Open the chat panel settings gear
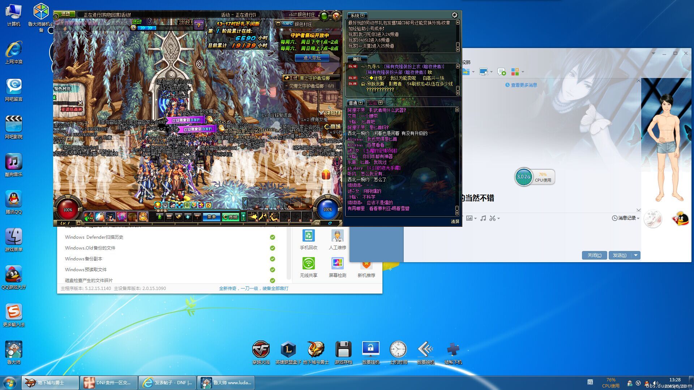 click(454, 15)
